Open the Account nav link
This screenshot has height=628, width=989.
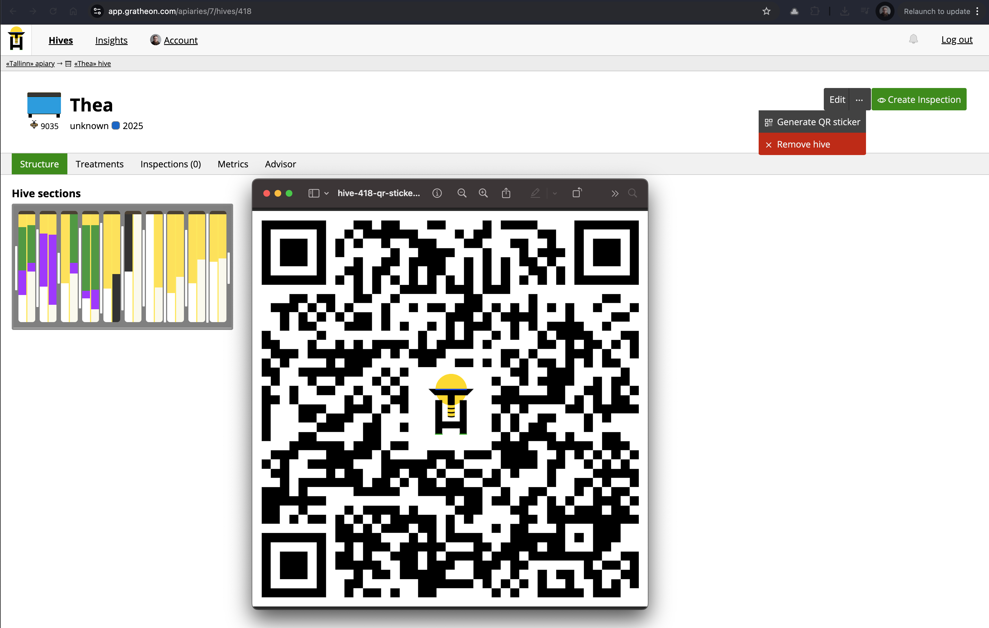coord(181,40)
